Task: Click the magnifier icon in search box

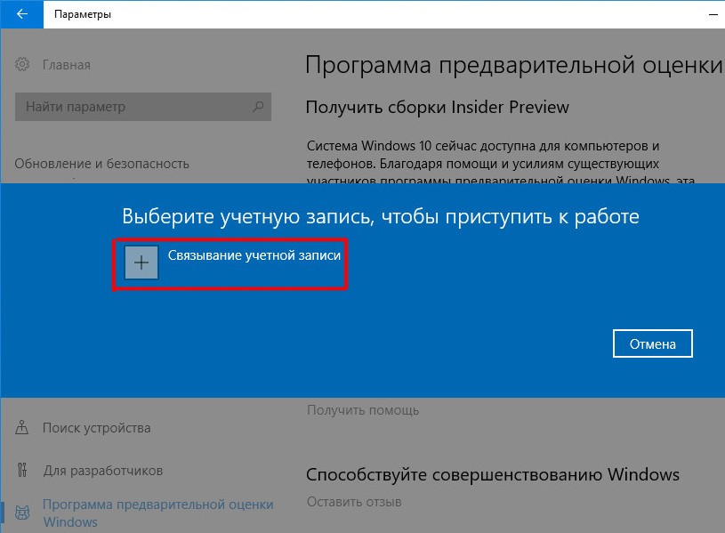Action: (x=258, y=107)
